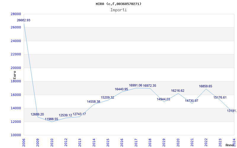This screenshot has width=237, height=148.
Task: Click the 2019 x-axis year label
Action: 164,142
